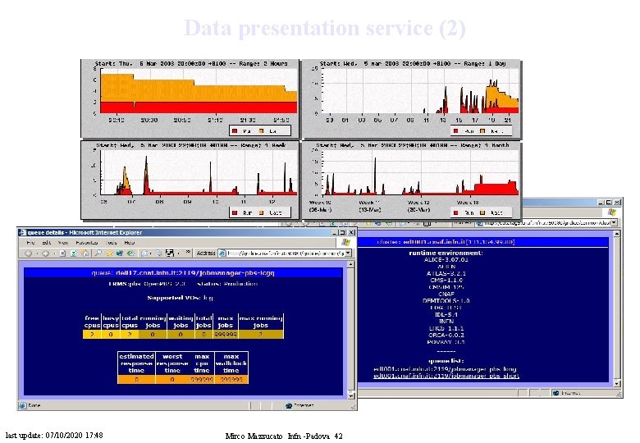Click the Windows flag logo in queue details window
640x443 pixels.
[345, 242]
